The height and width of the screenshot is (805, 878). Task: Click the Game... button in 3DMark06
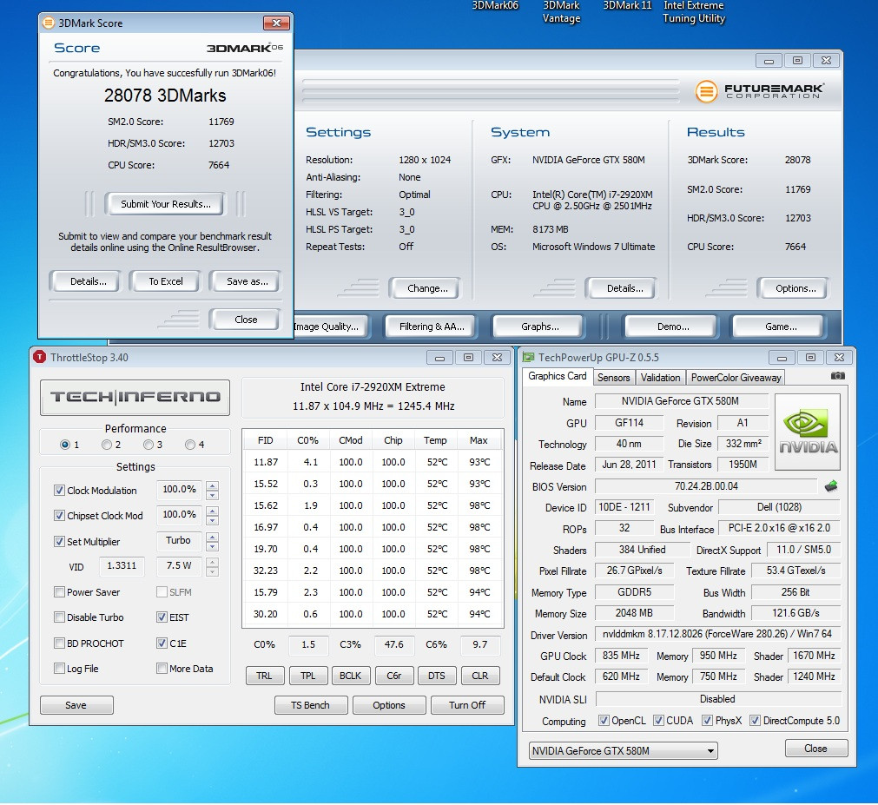(x=781, y=327)
